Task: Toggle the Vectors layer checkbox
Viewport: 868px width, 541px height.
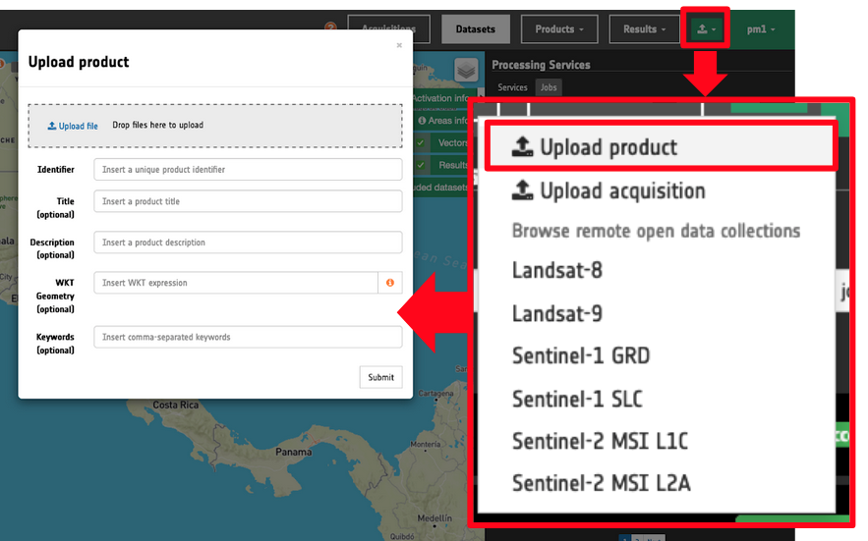Action: [x=420, y=142]
